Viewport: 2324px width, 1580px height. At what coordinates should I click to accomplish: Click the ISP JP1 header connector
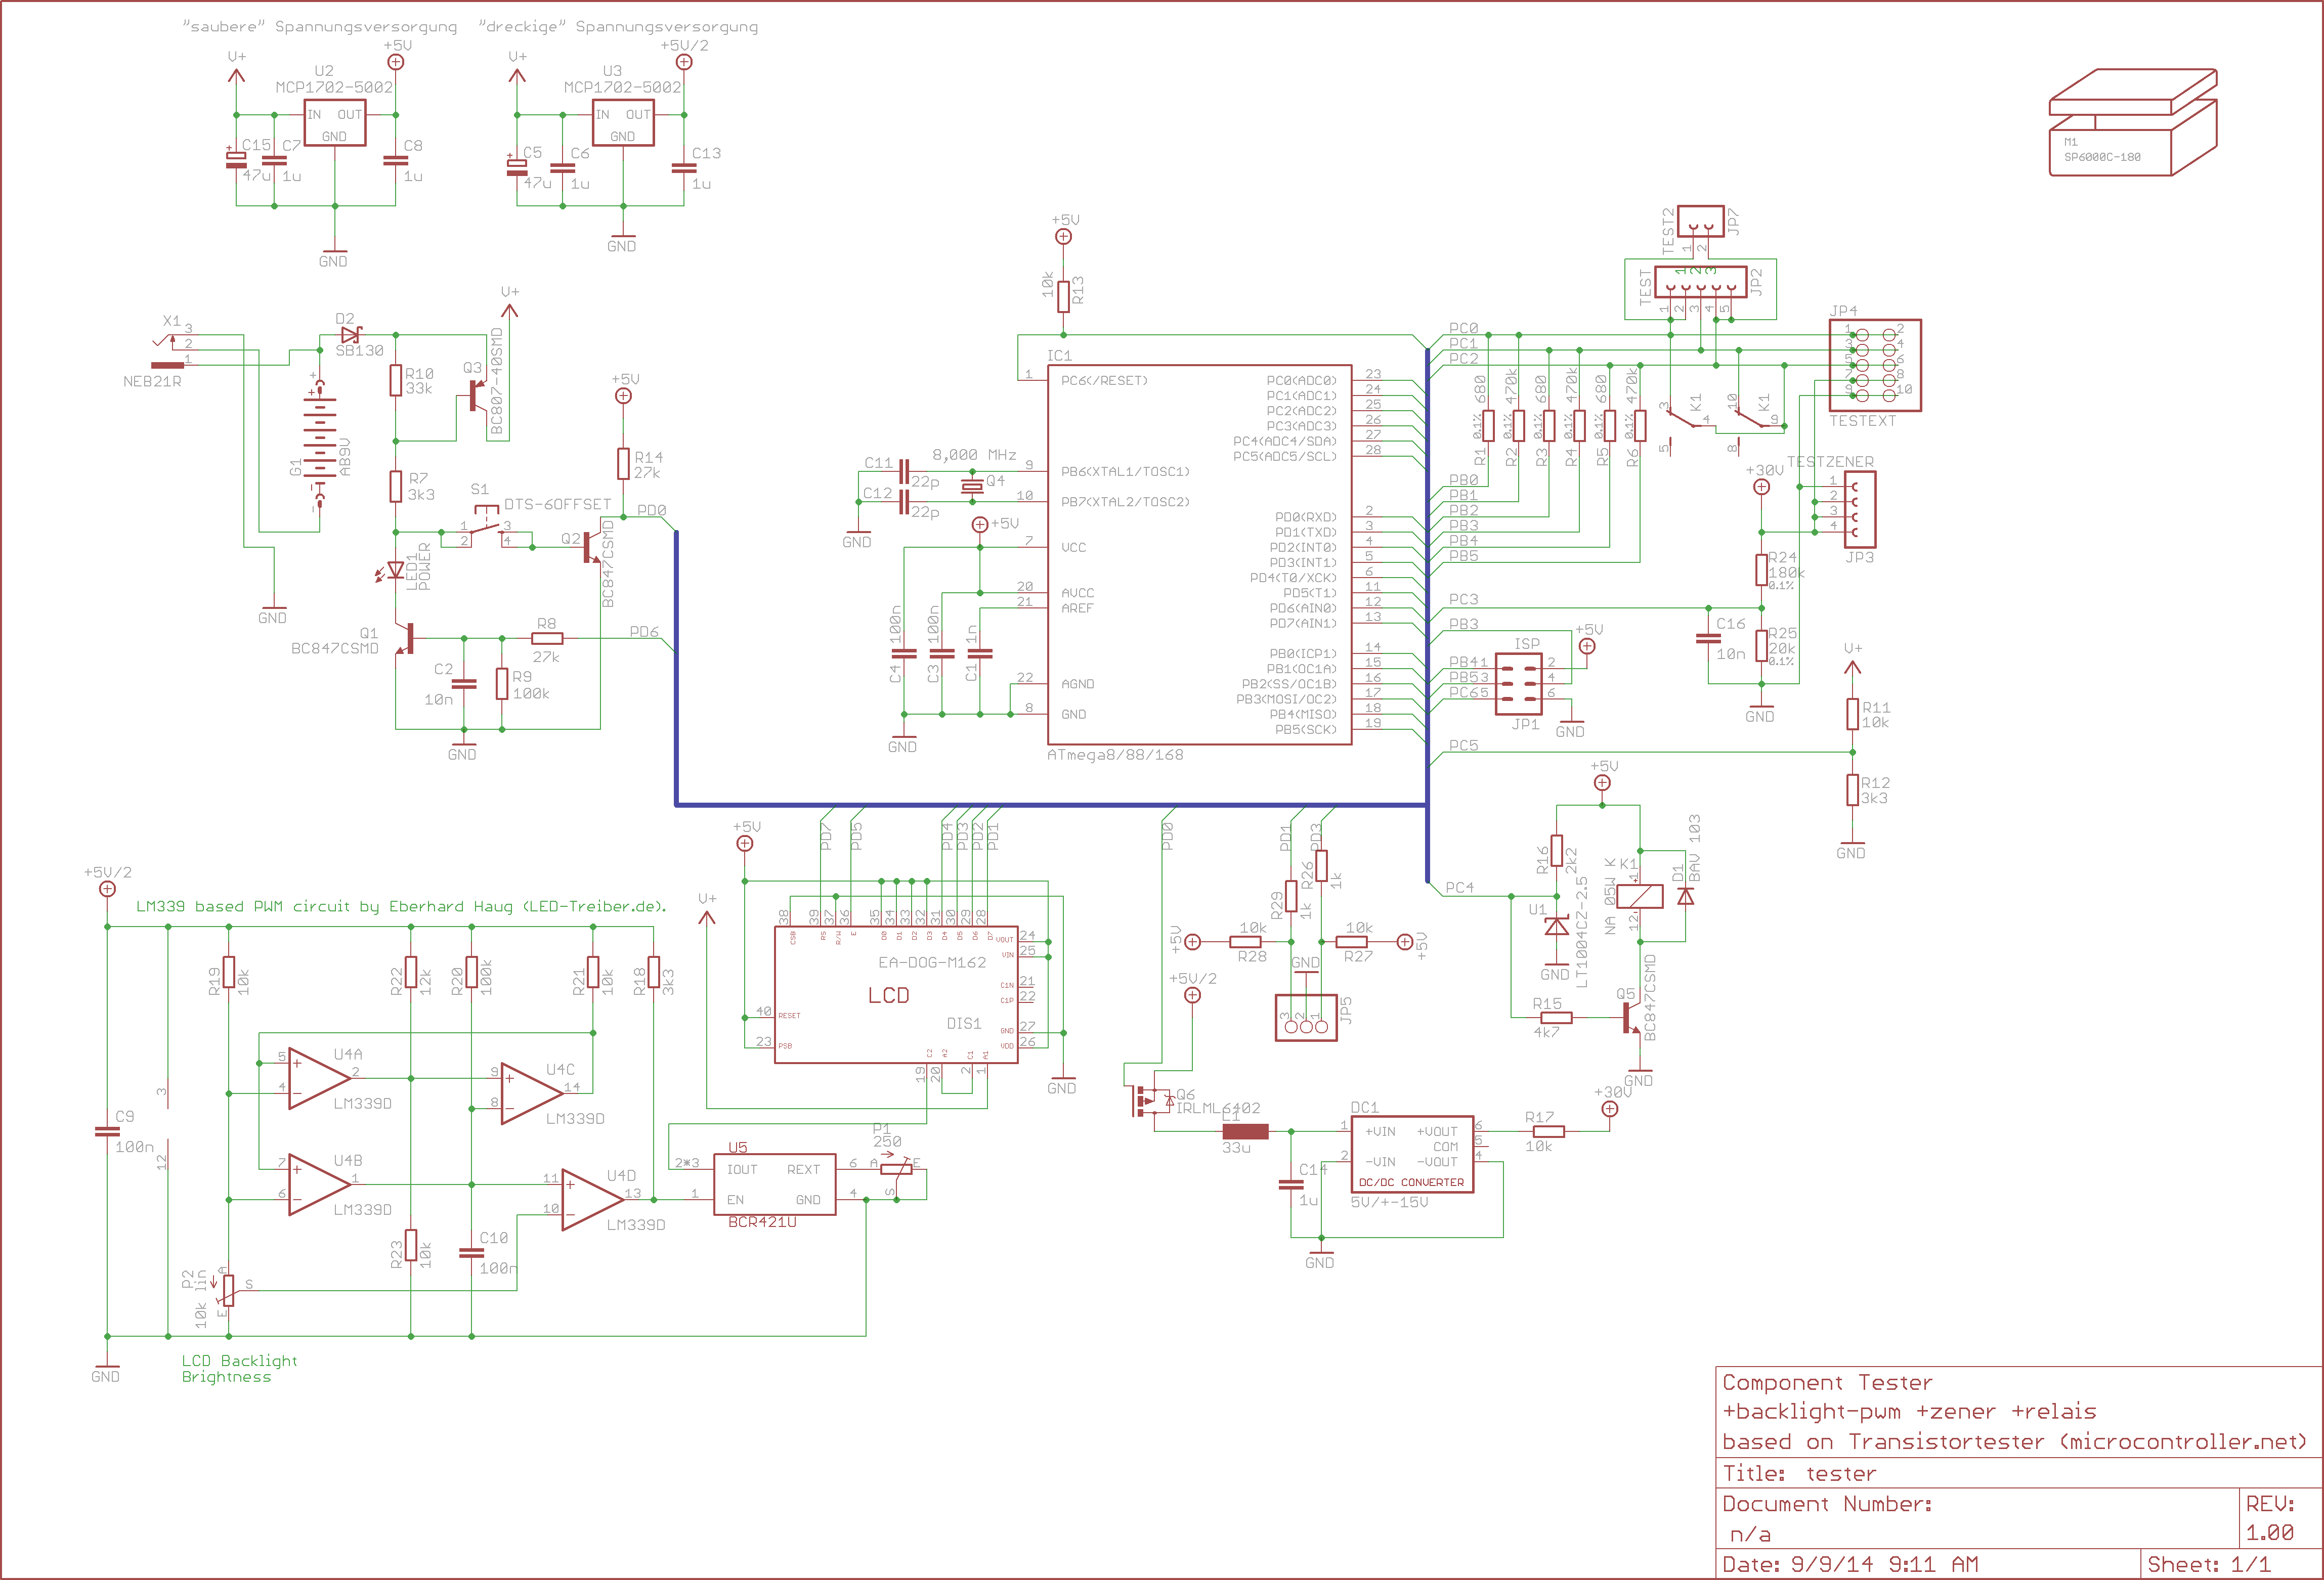1519,684
